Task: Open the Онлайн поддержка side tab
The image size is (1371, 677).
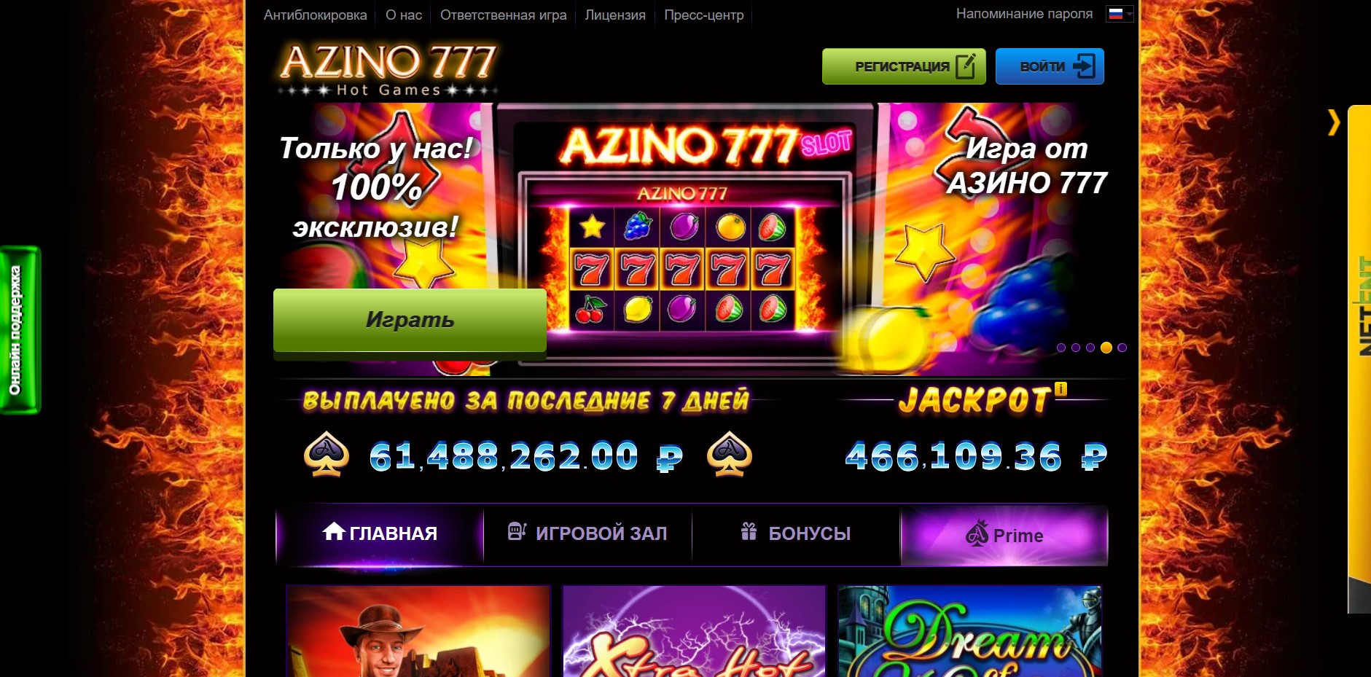Action: coord(20,330)
